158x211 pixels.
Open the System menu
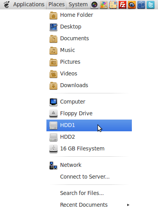(78, 4)
